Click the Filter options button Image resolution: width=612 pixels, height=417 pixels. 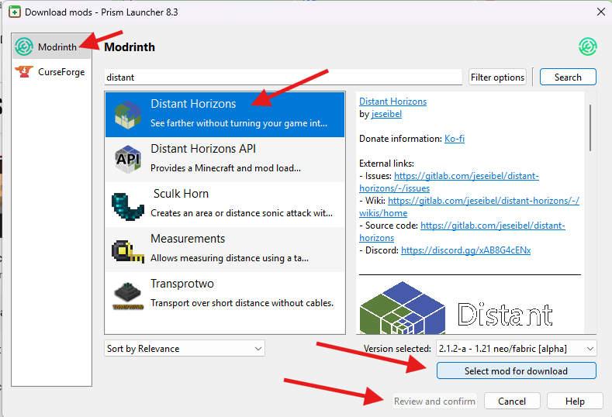497,78
